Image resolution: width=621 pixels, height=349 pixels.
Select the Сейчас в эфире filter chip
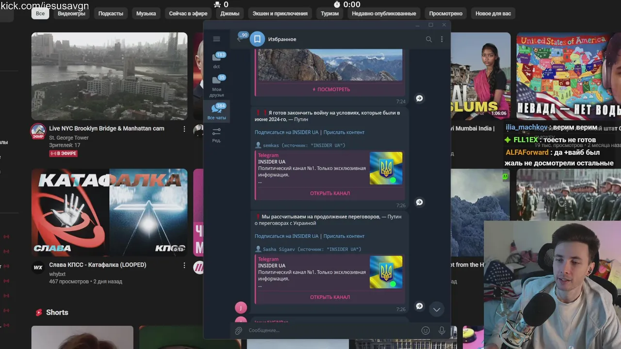(187, 14)
